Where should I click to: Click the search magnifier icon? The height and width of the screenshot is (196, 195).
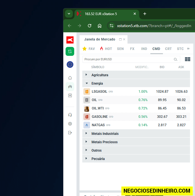(x=175, y=59)
